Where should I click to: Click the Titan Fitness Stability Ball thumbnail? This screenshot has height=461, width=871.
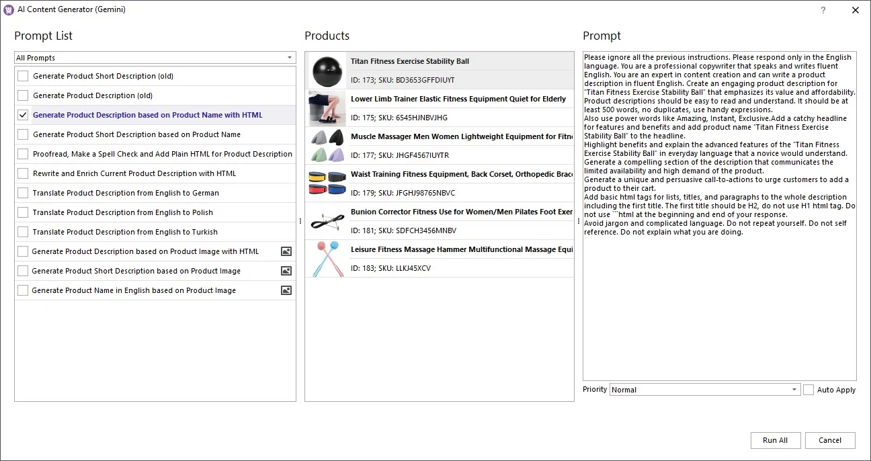(326, 69)
